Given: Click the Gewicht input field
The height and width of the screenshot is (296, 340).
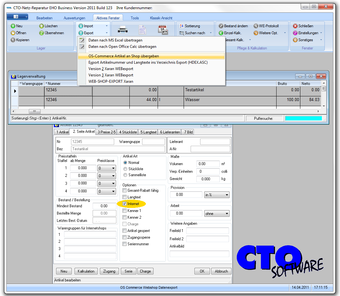Looking at the screenshot, I should point(208,179).
